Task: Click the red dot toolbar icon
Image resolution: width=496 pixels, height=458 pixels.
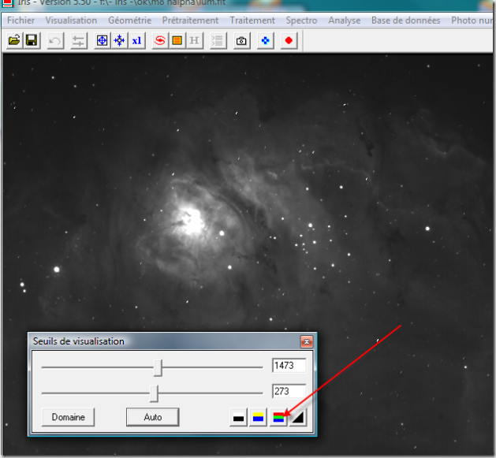Action: (289, 40)
